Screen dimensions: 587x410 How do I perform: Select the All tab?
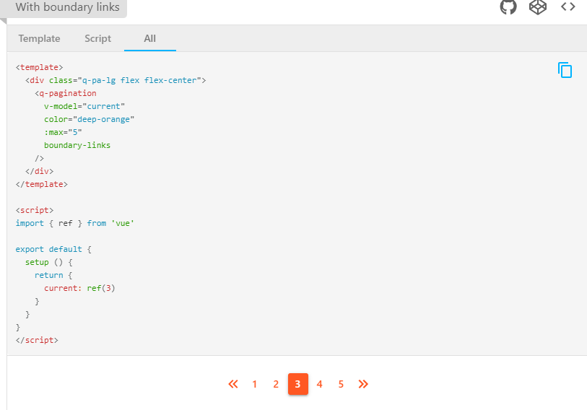coord(149,38)
